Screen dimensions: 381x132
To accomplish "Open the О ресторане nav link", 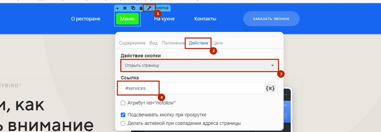I will (85, 19).
